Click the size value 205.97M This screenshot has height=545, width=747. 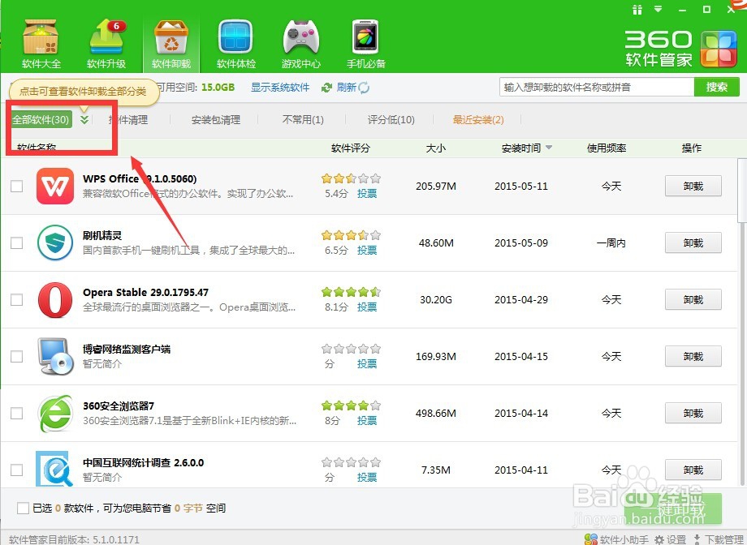(x=436, y=186)
